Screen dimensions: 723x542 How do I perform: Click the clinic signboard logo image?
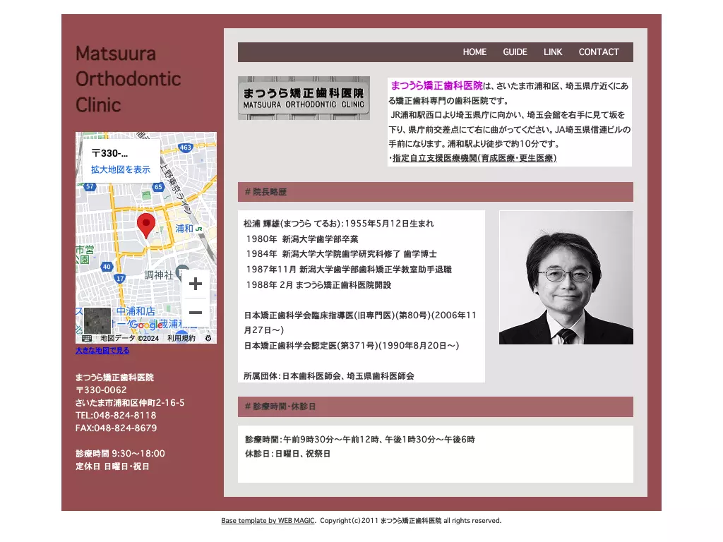[304, 98]
